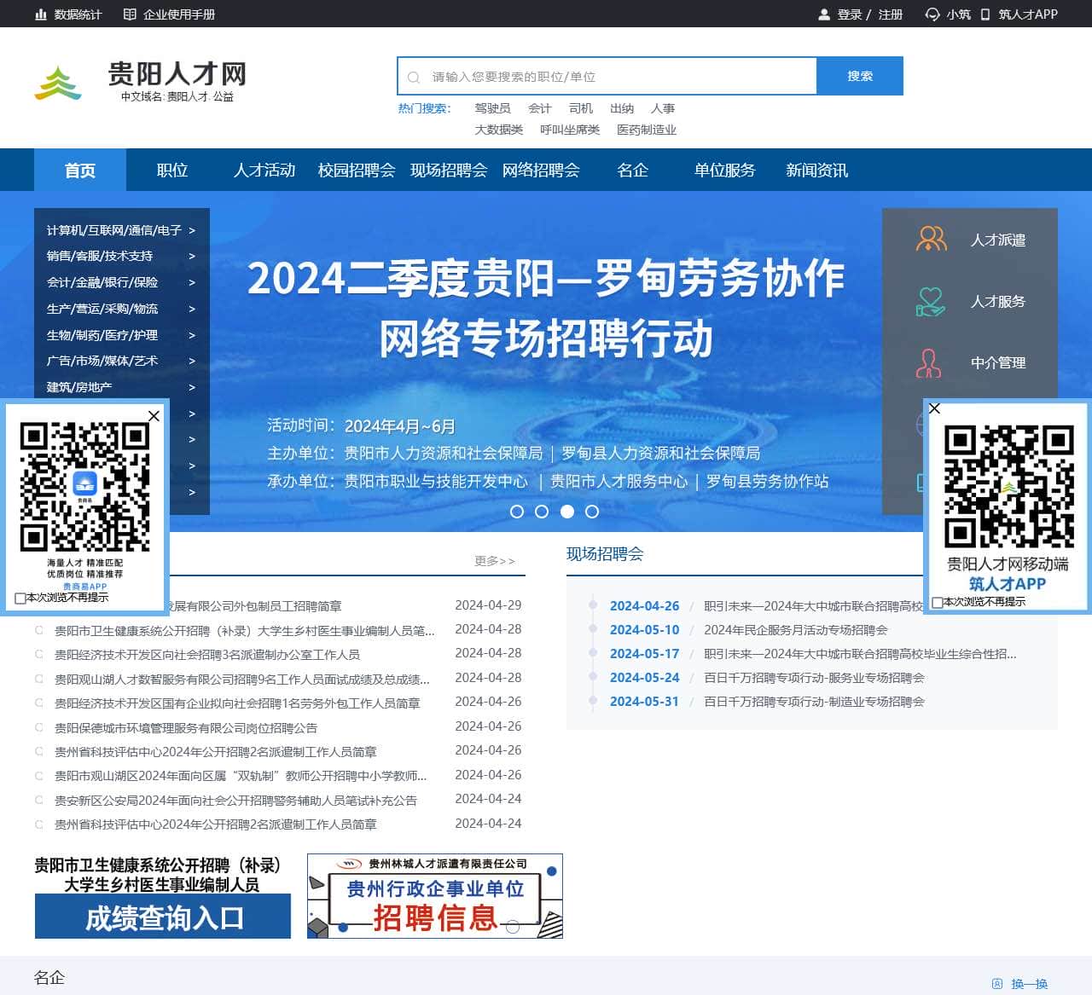The height and width of the screenshot is (995, 1092).
Task: Open the 人才派遣 service icon
Action: coord(931,240)
